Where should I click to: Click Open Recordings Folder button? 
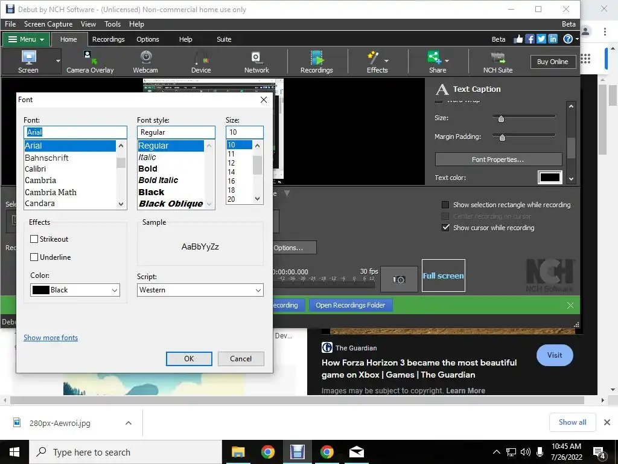click(x=351, y=305)
